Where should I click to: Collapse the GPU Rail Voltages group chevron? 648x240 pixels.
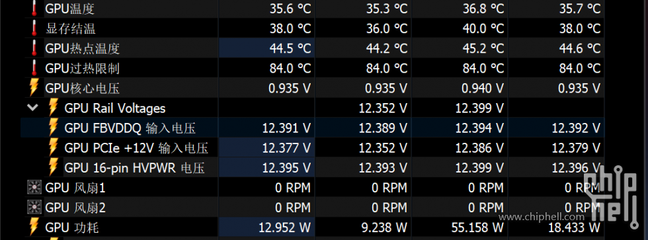[x=32, y=108]
